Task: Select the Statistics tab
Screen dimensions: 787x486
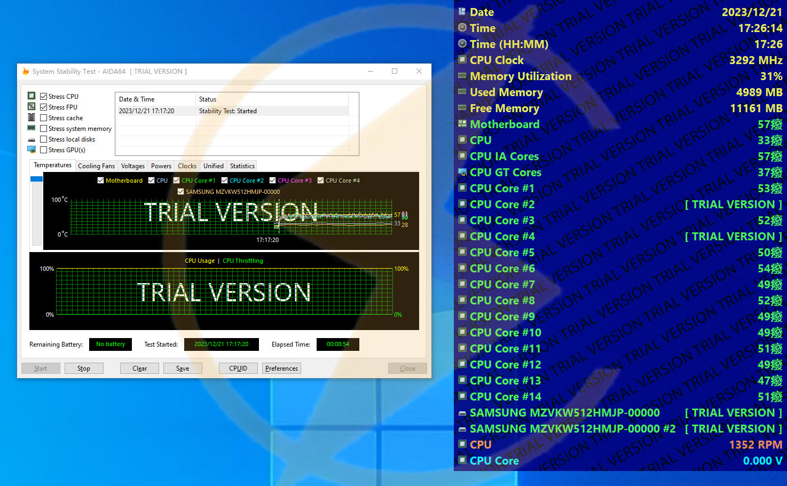Action: tap(242, 166)
